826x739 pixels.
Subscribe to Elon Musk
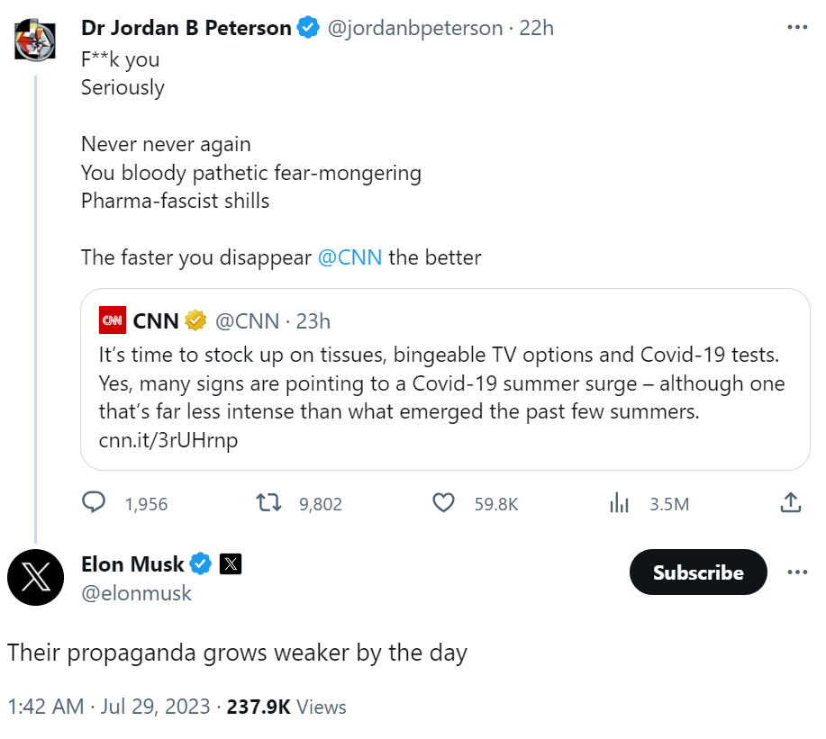tap(698, 572)
